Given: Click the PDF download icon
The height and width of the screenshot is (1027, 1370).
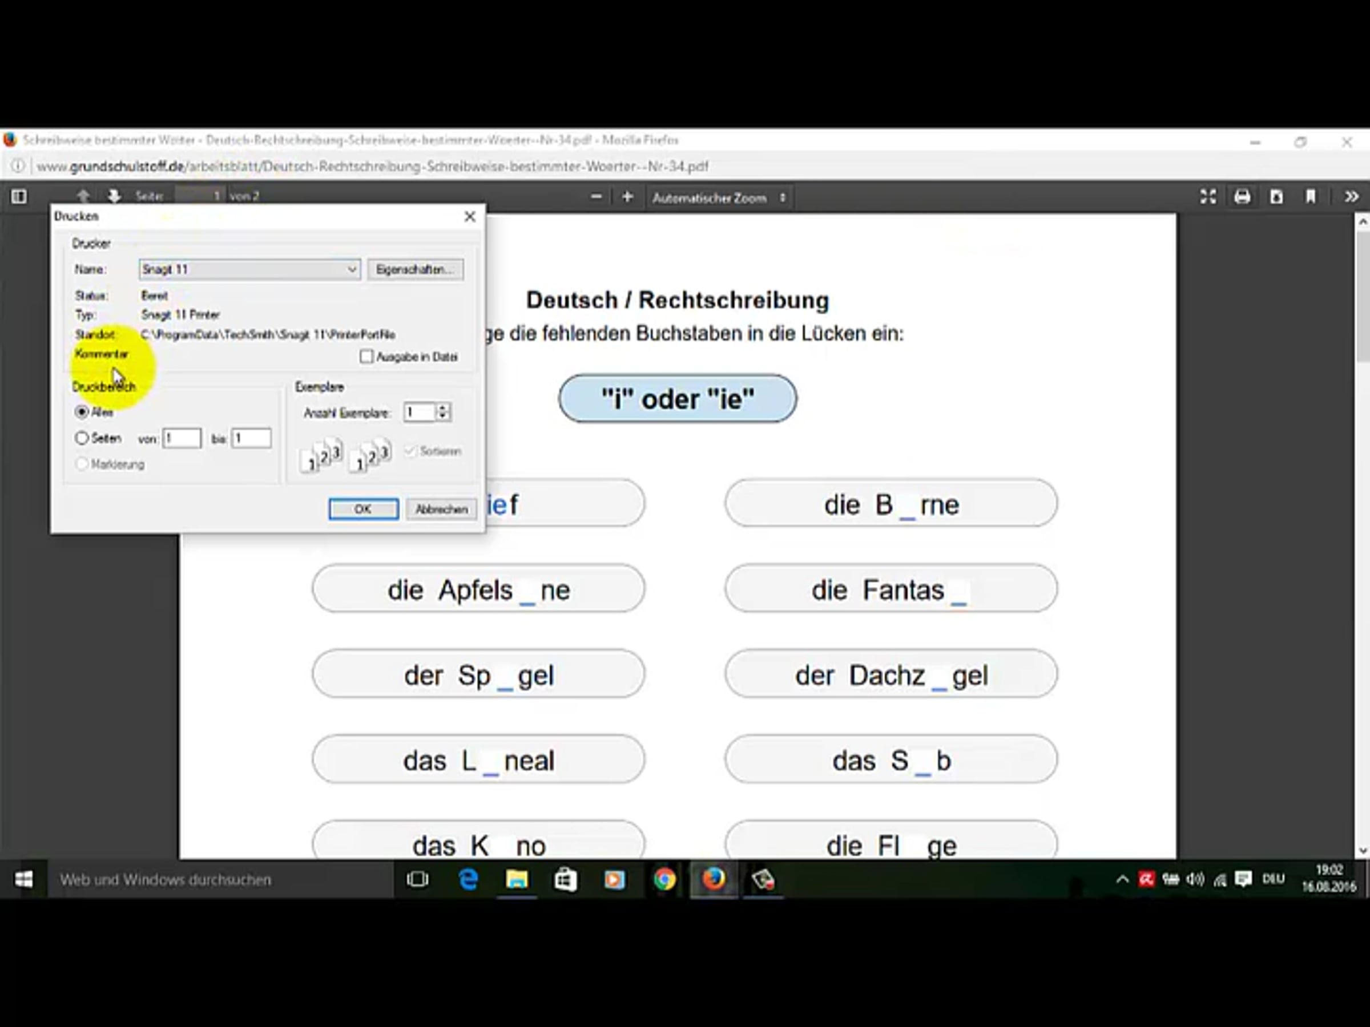Looking at the screenshot, I should pyautogui.click(x=1276, y=197).
